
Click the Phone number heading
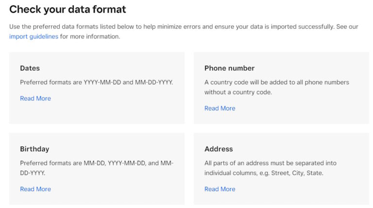point(229,68)
